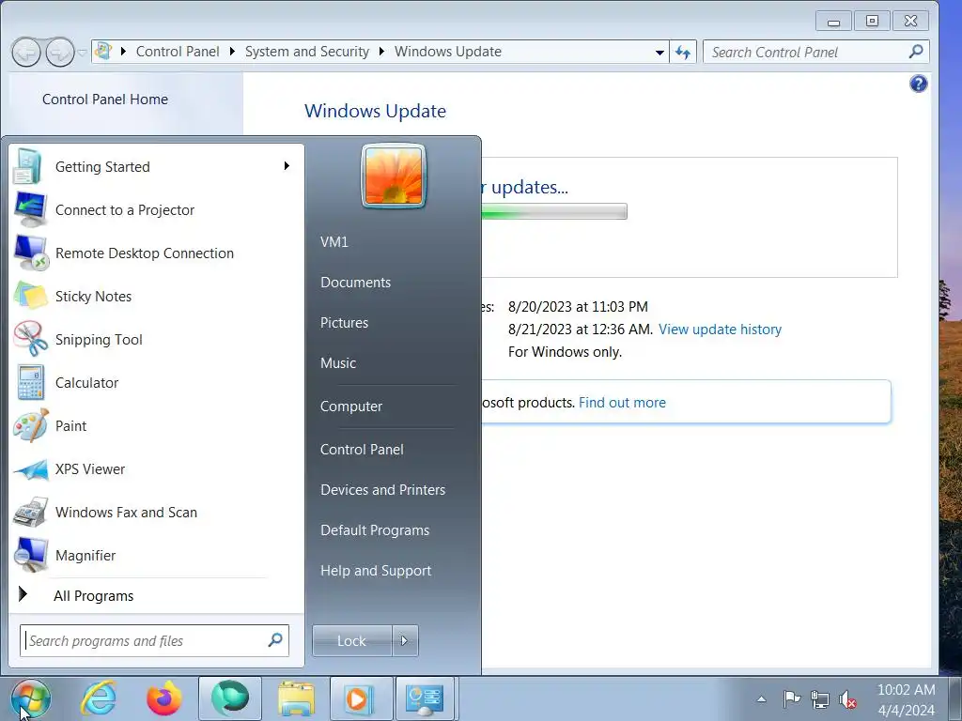Image resolution: width=962 pixels, height=721 pixels.
Task: Expand the Getting Started submenu arrow
Action: (287, 166)
